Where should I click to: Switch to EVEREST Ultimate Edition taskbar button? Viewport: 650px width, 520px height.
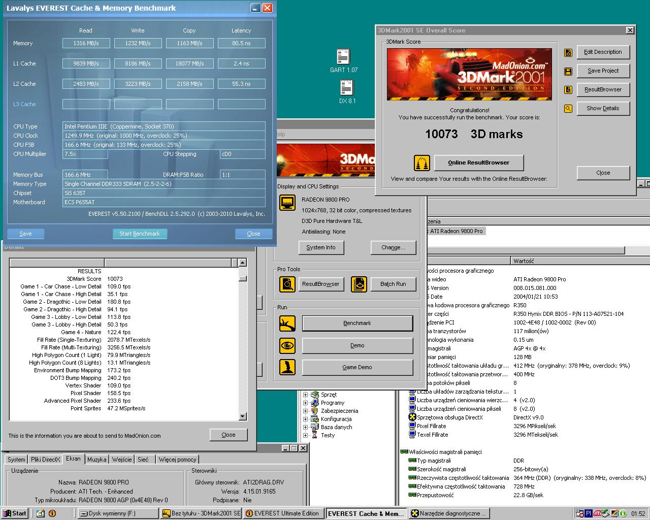[283, 514]
